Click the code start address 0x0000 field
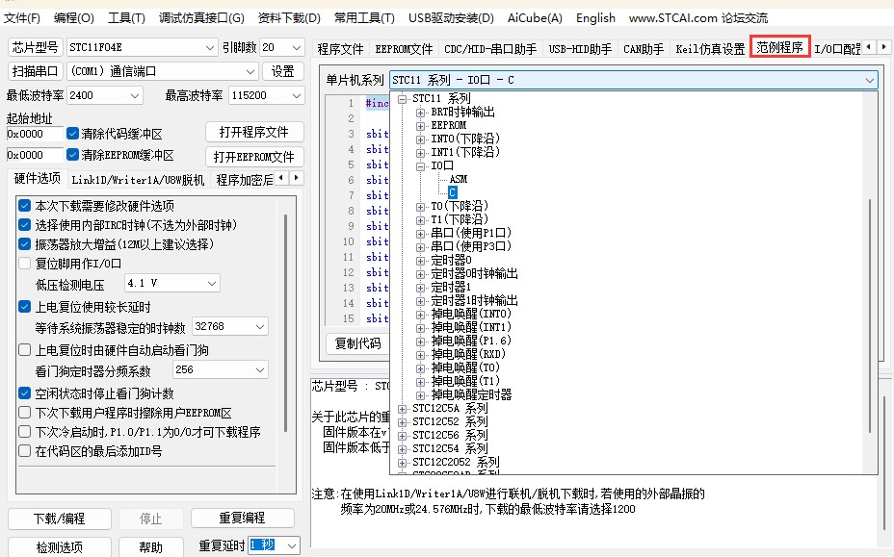The image size is (894, 557). click(x=35, y=134)
